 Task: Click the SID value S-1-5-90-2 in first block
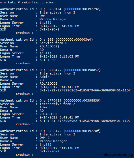pyautogui.click(x=49, y=29)
